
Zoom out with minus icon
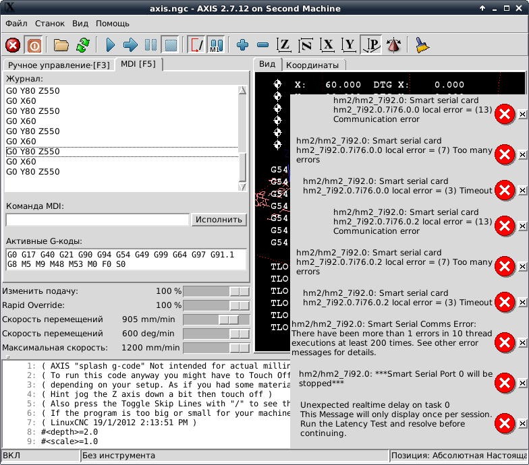click(x=263, y=45)
